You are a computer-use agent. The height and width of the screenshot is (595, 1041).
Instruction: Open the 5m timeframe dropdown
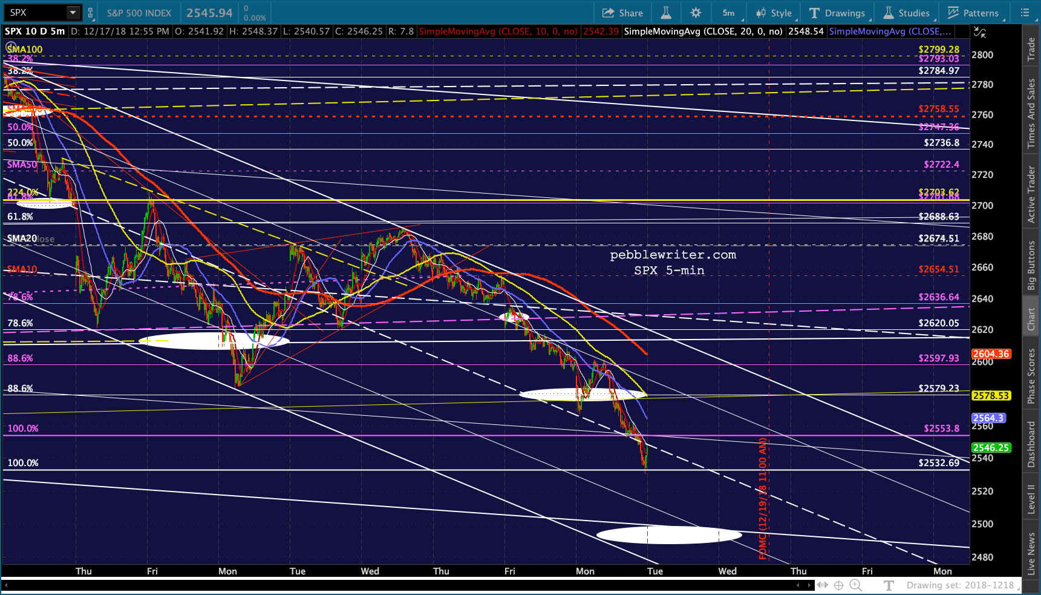click(728, 13)
